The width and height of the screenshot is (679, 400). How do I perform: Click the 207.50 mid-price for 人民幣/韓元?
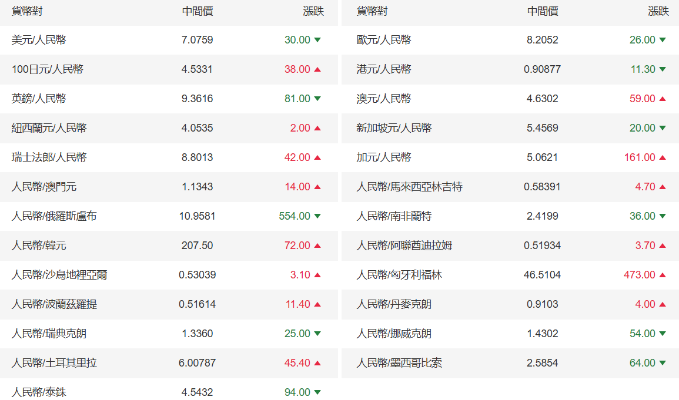tap(197, 246)
